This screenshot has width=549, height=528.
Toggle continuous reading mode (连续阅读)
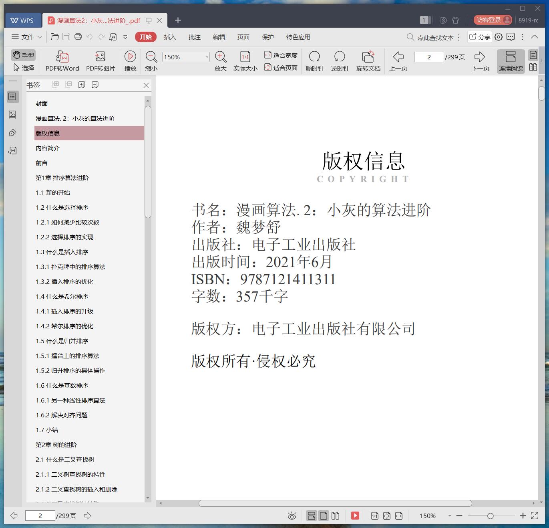(511, 61)
